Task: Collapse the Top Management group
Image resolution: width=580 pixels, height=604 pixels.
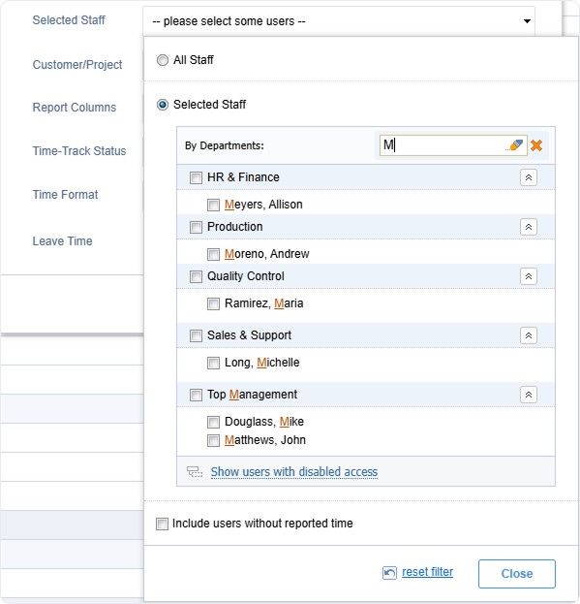Action: tap(529, 395)
